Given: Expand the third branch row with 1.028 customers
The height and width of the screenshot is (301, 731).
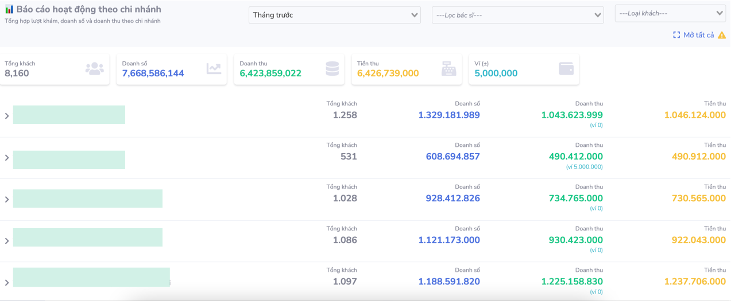Looking at the screenshot, I should (7, 200).
